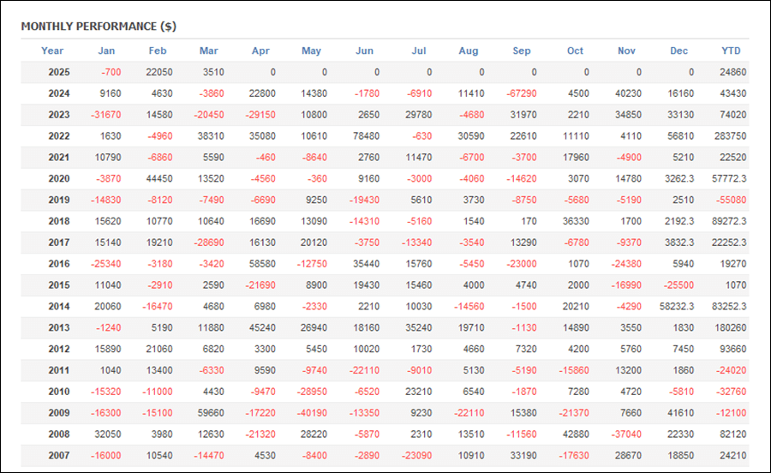Click 2022 YTD value 283750
The height and width of the screenshot is (473, 771).
[731, 136]
